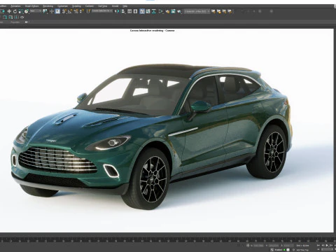The height and width of the screenshot is (252, 336).
Task: Open the reference coordinate system dropdown
Action: point(36,11)
